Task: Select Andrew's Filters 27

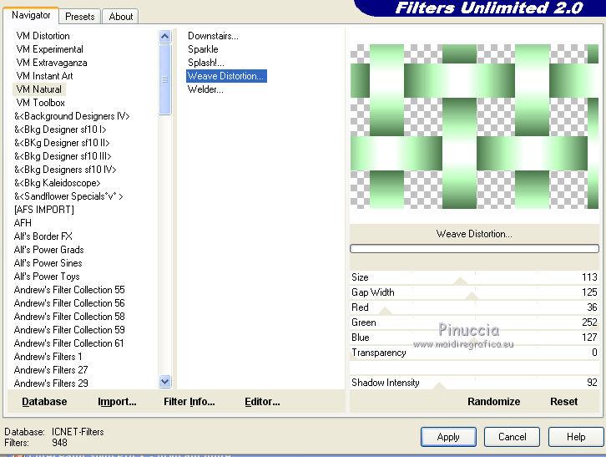Action: [51, 370]
